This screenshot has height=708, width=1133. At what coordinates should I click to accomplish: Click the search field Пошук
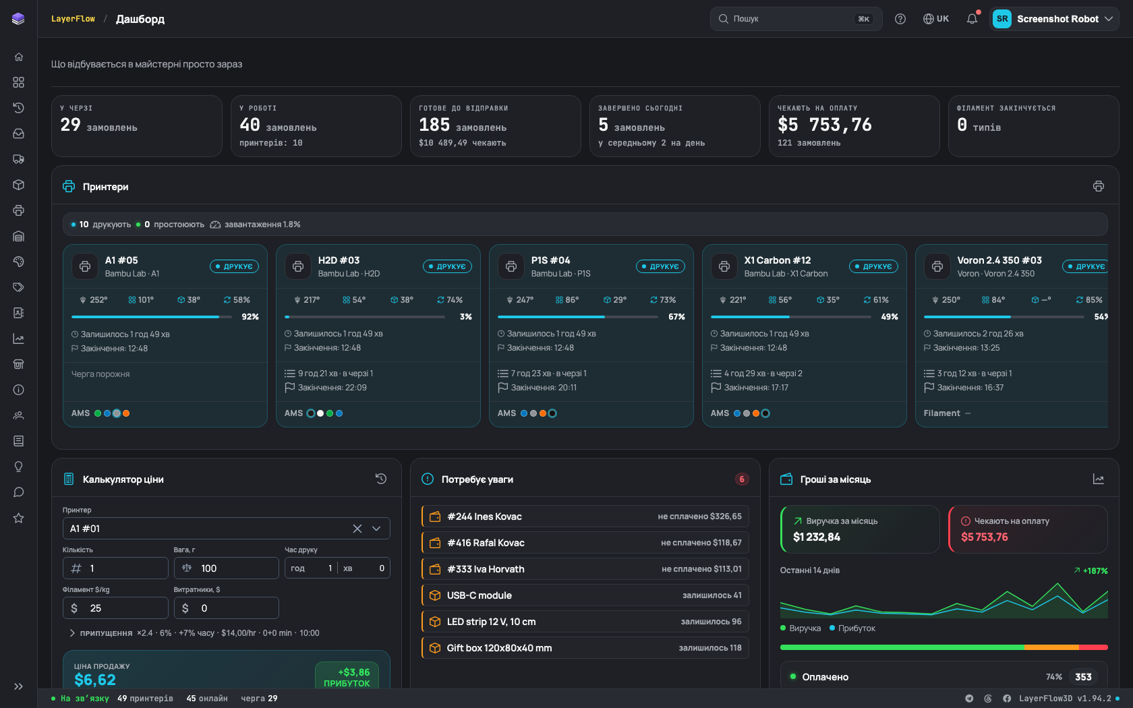[796, 19]
